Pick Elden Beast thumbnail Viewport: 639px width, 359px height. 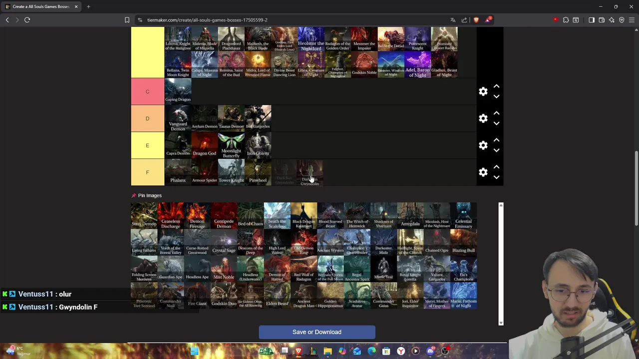pyautogui.click(x=277, y=296)
